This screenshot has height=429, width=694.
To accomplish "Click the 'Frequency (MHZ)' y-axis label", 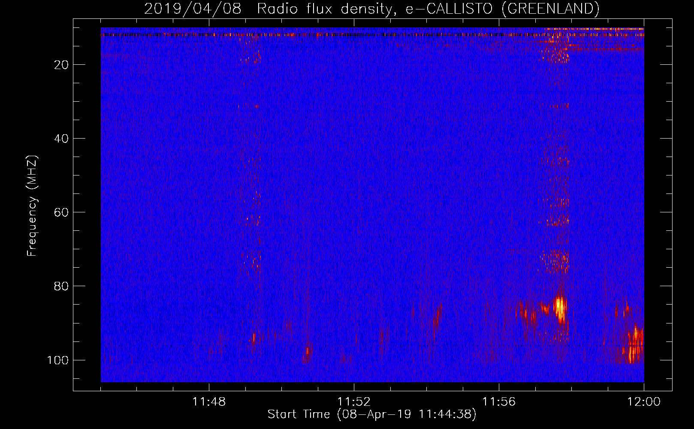I will 33,206.
